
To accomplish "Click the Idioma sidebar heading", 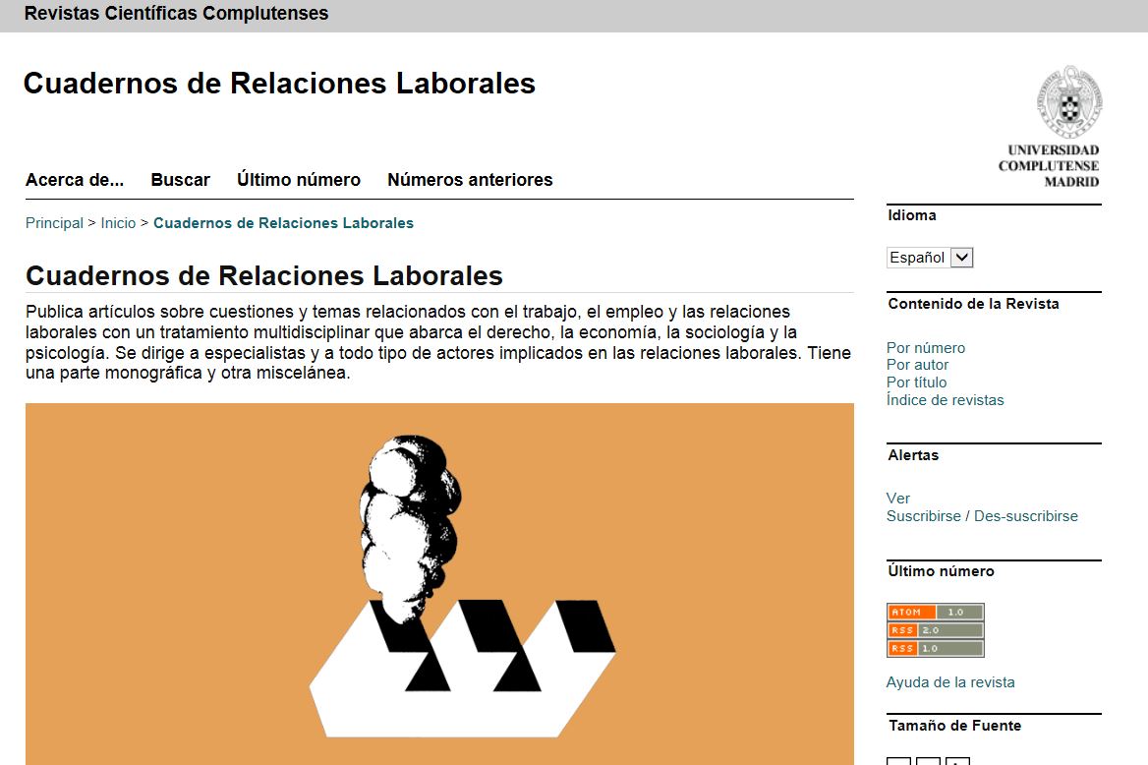I will 912,215.
